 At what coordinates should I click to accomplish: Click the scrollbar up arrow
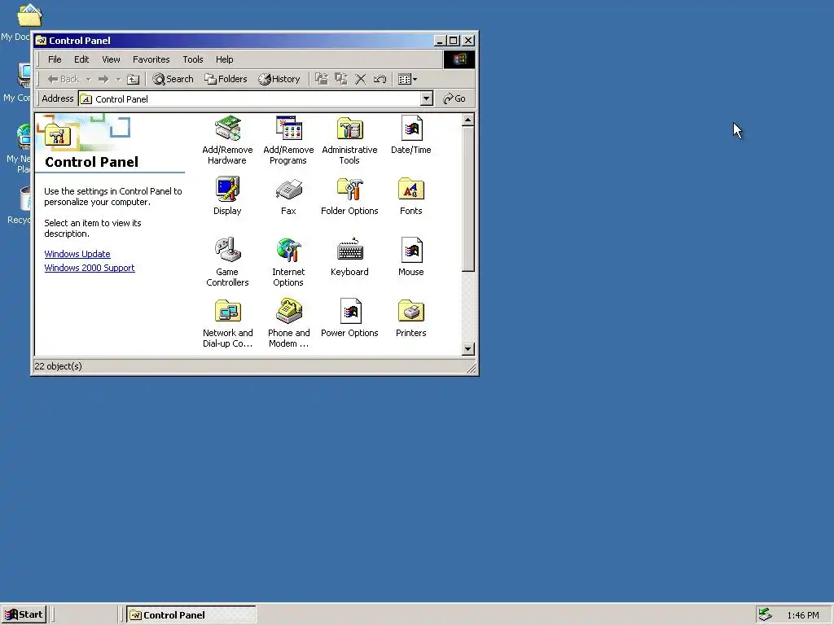pyautogui.click(x=468, y=120)
